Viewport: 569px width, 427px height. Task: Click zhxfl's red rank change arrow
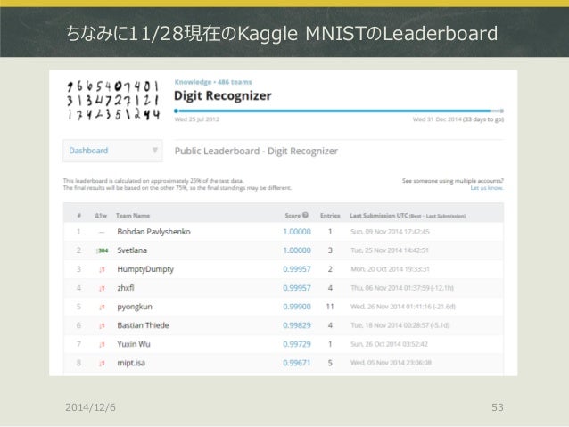[102, 288]
